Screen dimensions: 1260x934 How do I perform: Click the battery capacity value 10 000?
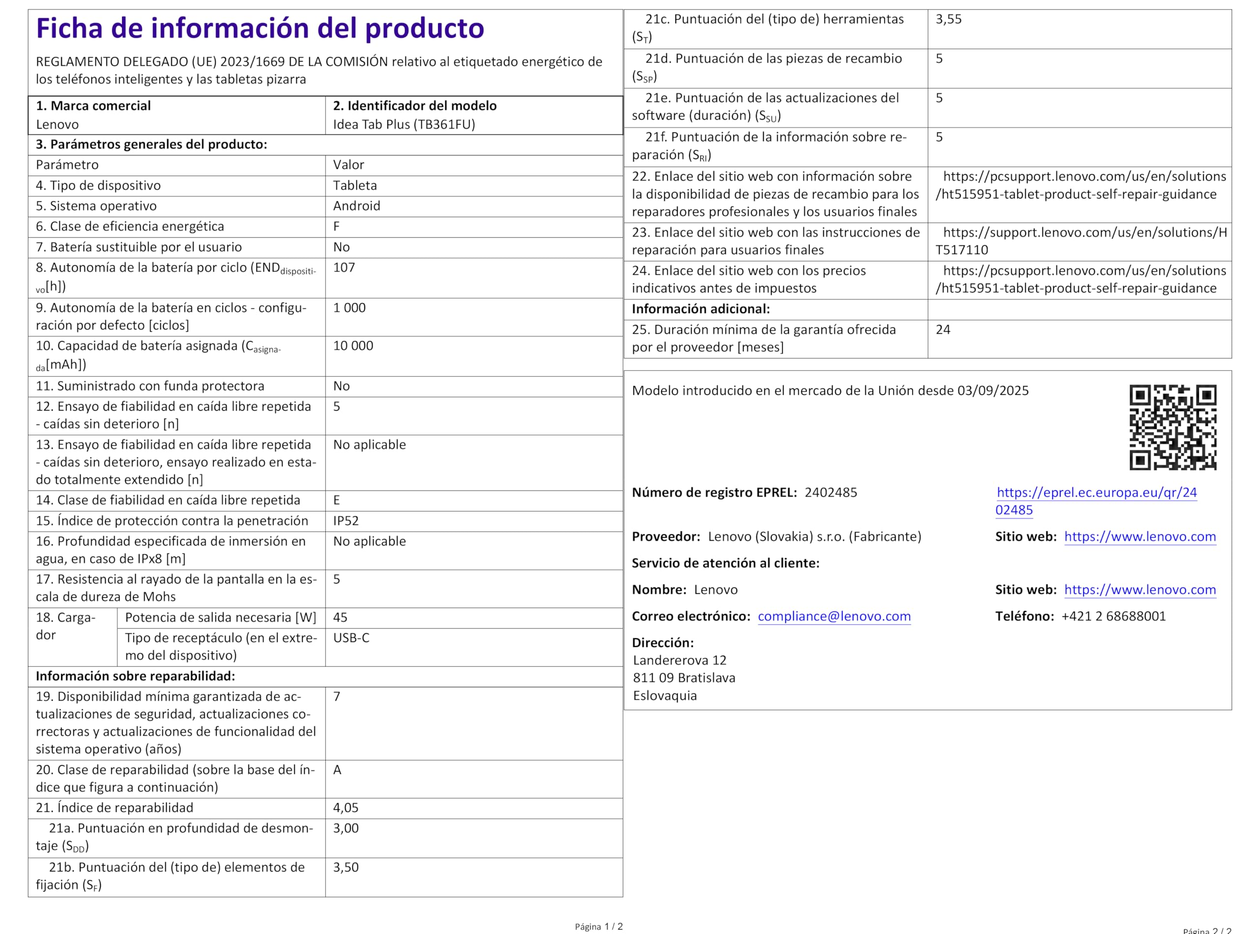(x=353, y=346)
